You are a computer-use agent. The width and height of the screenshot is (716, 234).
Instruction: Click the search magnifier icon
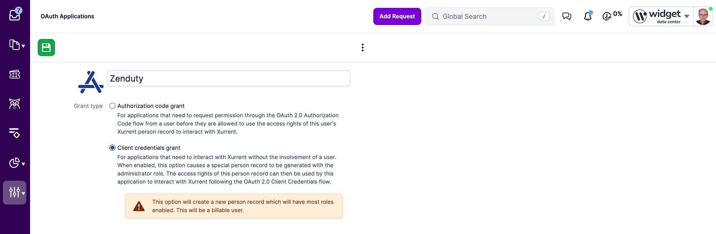point(435,16)
